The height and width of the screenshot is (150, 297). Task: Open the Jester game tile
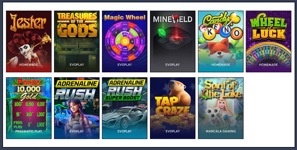tap(29, 41)
